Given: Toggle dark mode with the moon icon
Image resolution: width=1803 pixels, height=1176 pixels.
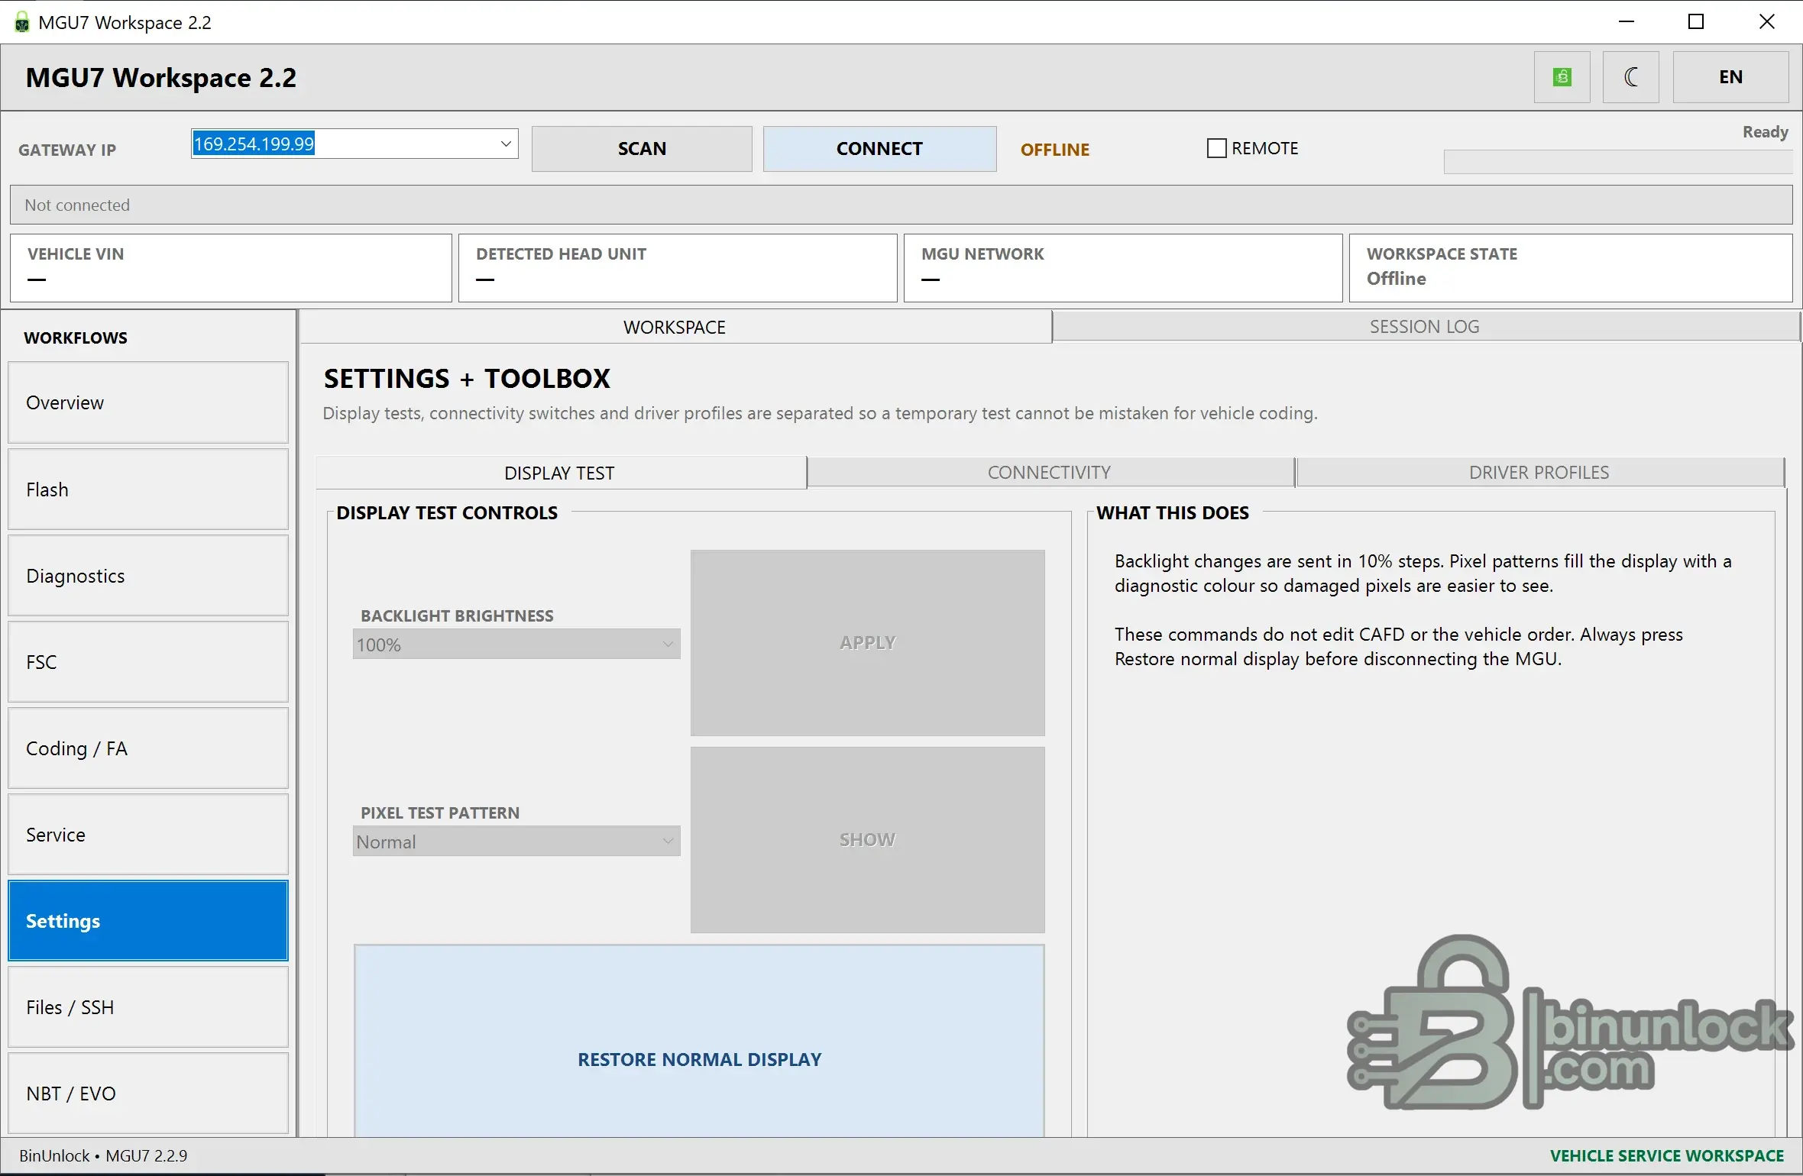Looking at the screenshot, I should click(x=1630, y=77).
